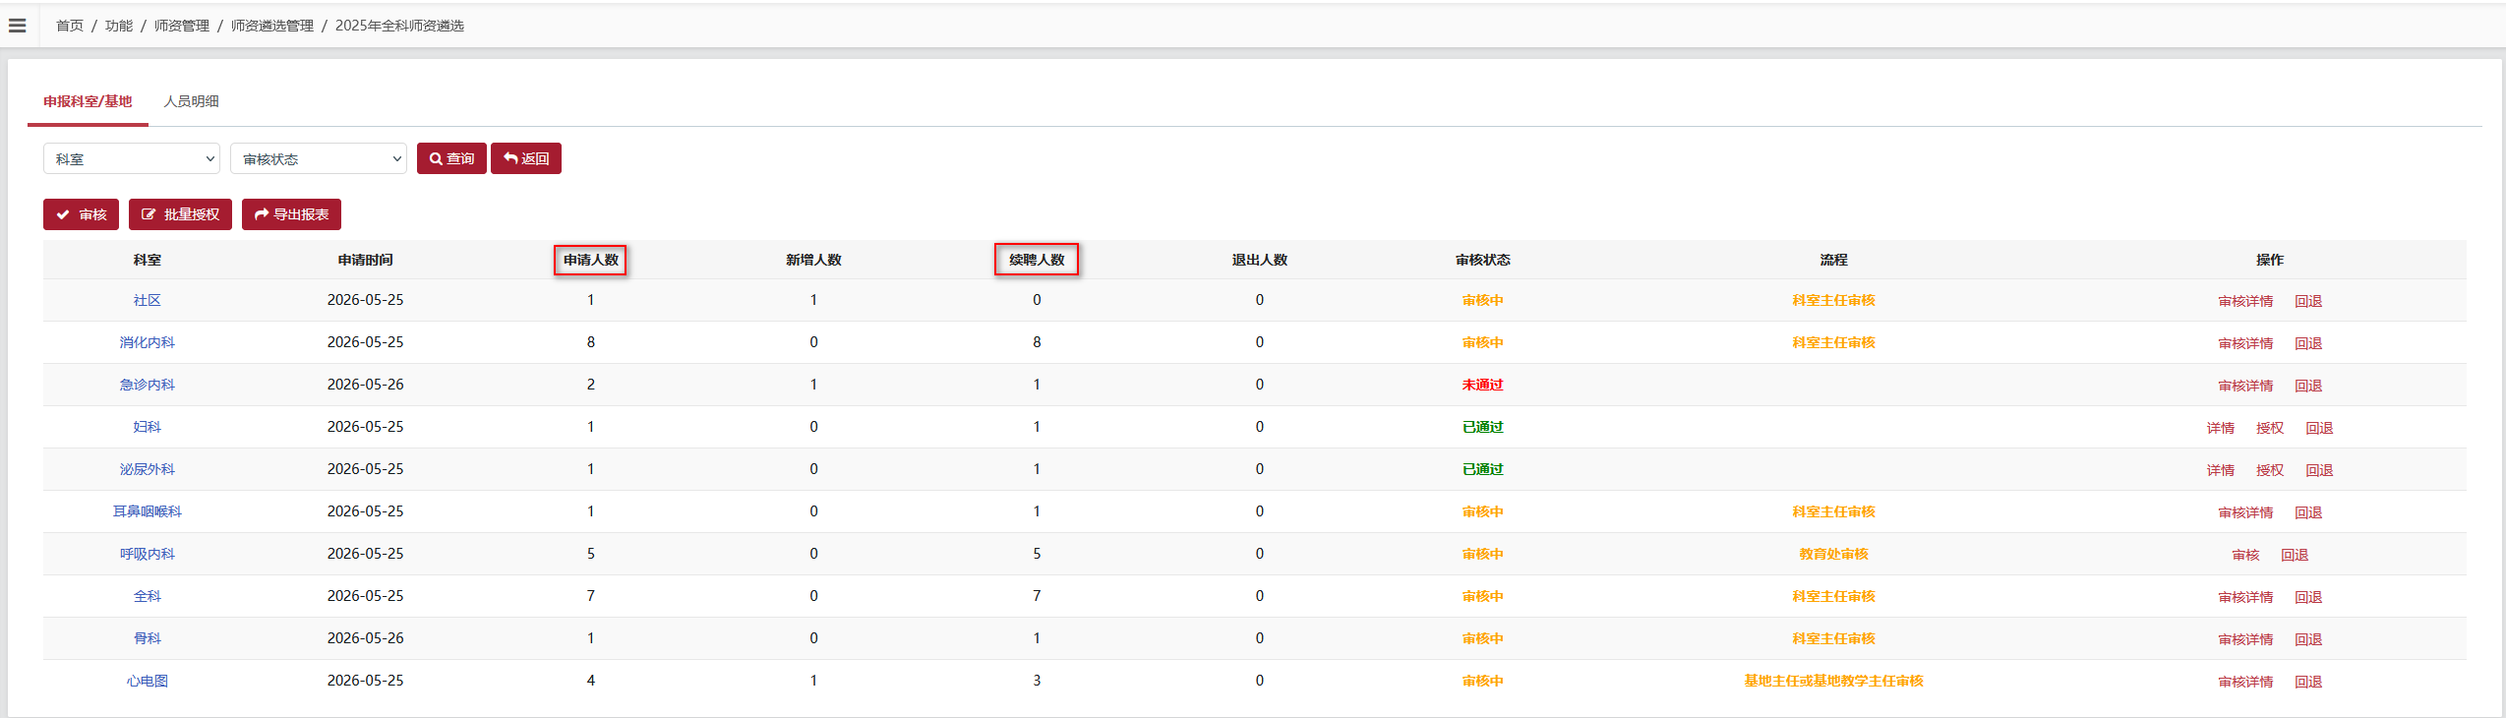Image resolution: width=2506 pixels, height=718 pixels.
Task: Click the 查询 search button
Action: [451, 158]
